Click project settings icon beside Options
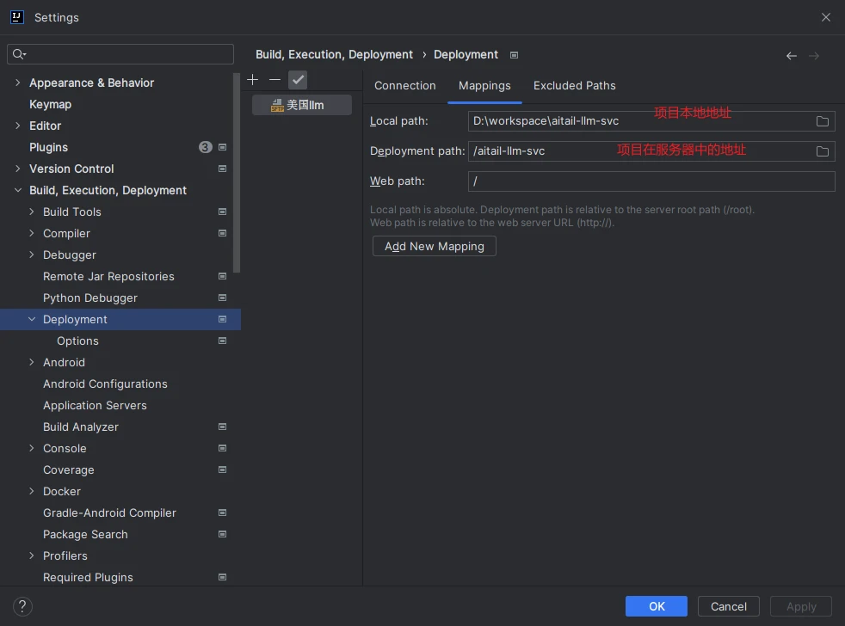This screenshot has height=626, width=845. pos(222,341)
